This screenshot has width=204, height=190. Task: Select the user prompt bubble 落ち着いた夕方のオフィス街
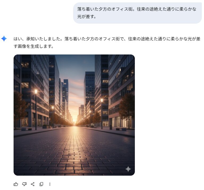coord(138,13)
